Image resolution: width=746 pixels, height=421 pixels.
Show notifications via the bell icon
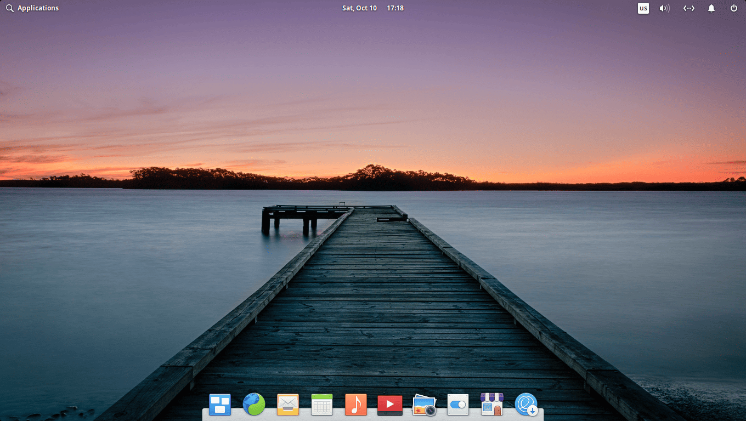point(711,8)
